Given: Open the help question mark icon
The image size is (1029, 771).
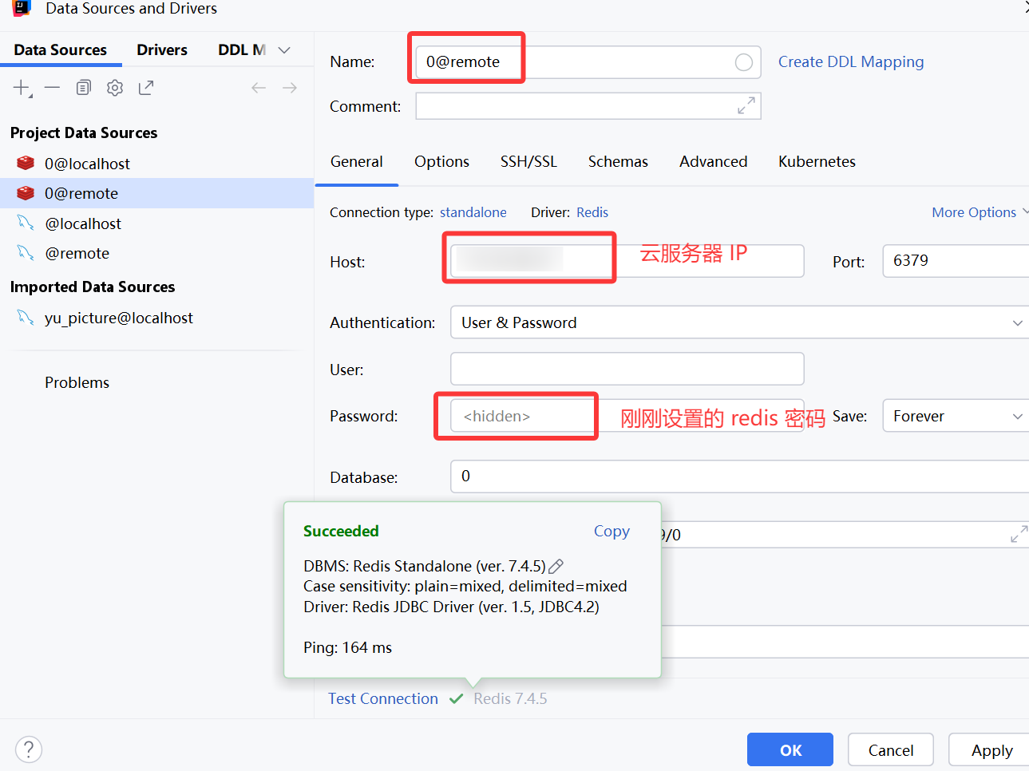Looking at the screenshot, I should pyautogui.click(x=29, y=749).
